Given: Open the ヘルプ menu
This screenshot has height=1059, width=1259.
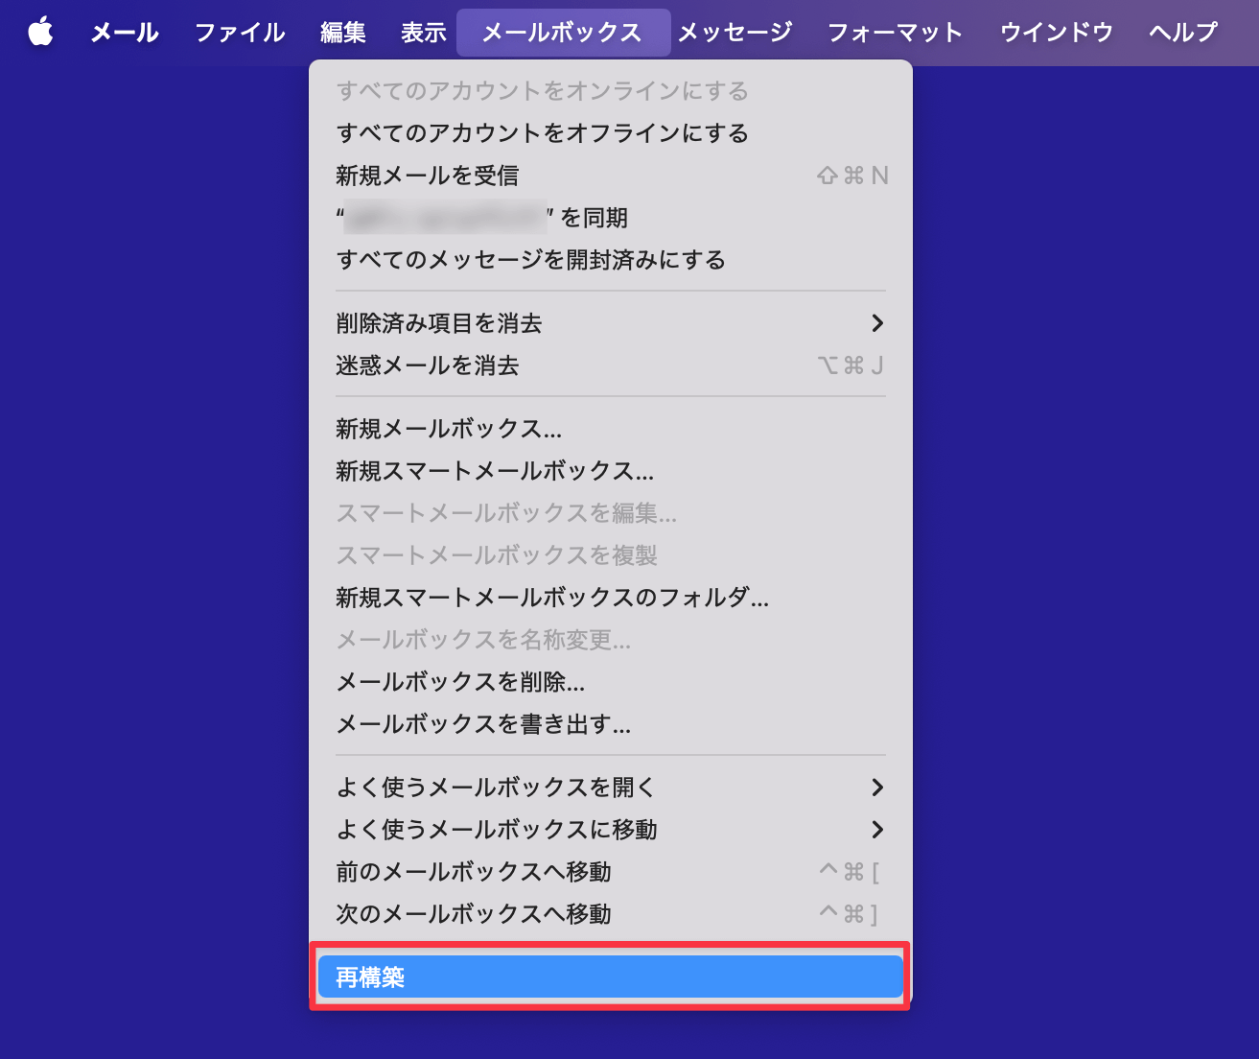Looking at the screenshot, I should point(1183,33).
